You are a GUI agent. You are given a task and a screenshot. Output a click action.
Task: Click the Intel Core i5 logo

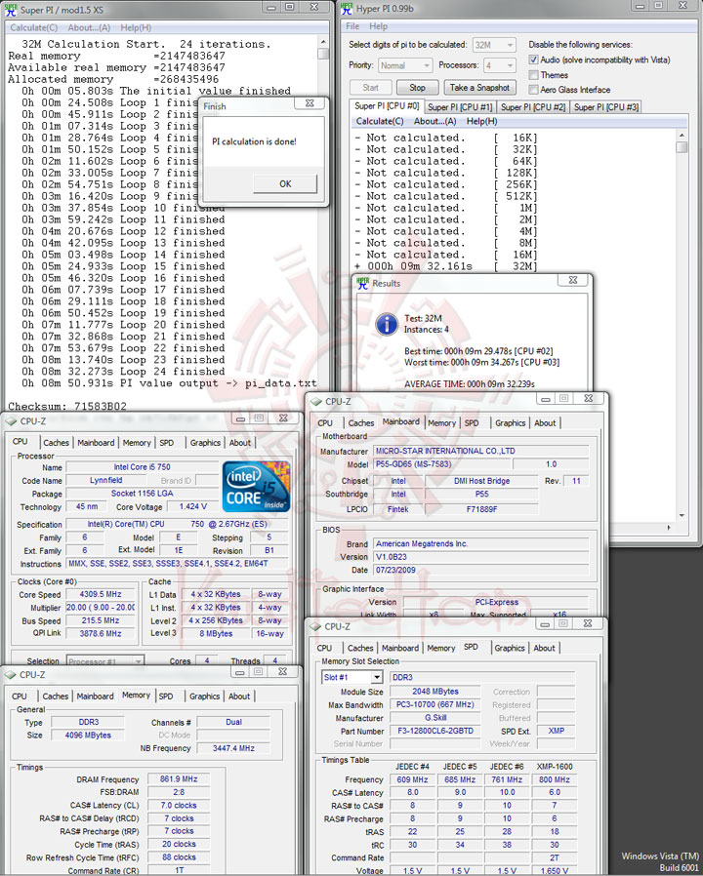point(256,486)
